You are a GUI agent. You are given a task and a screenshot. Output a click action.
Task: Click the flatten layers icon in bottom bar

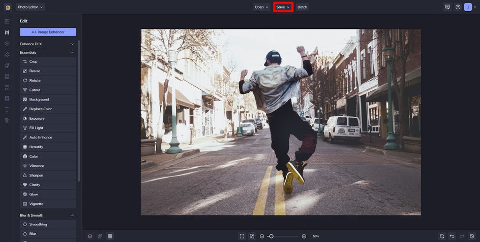100,236
